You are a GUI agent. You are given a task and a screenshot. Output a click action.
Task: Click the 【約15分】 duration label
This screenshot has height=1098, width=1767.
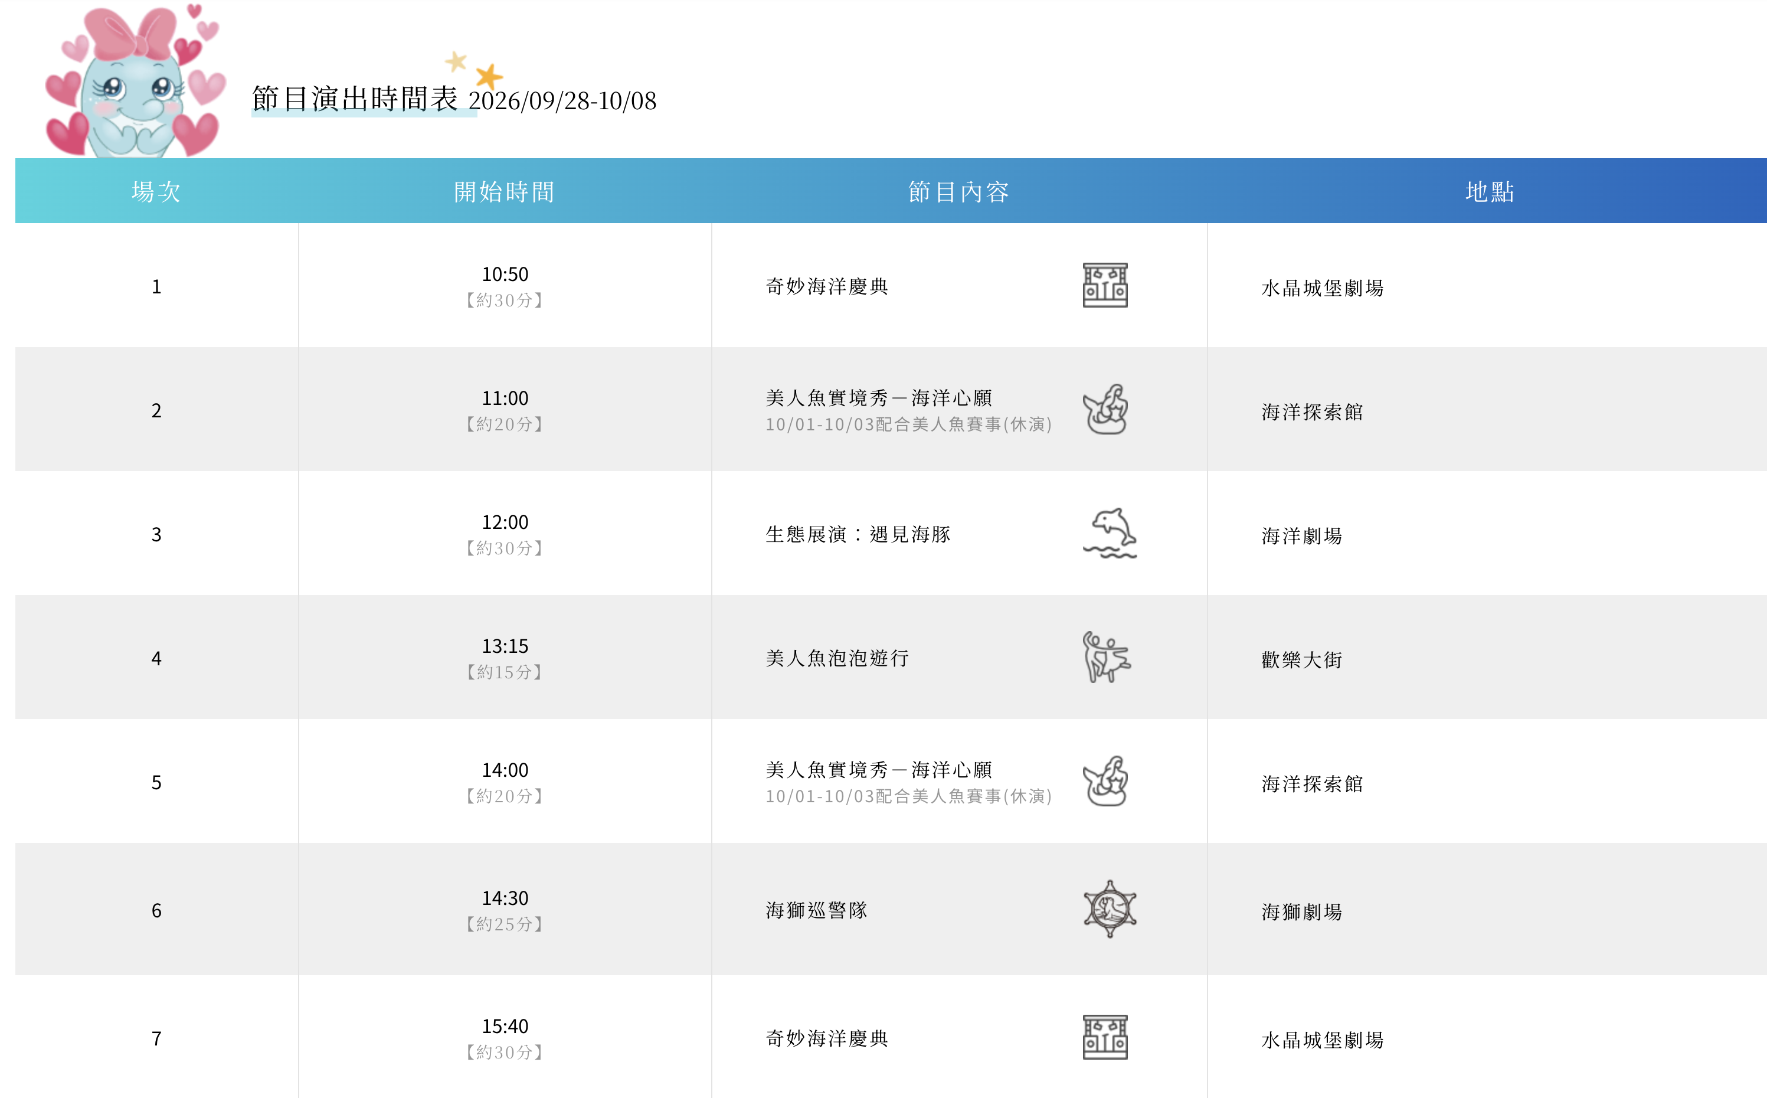pyautogui.click(x=505, y=672)
